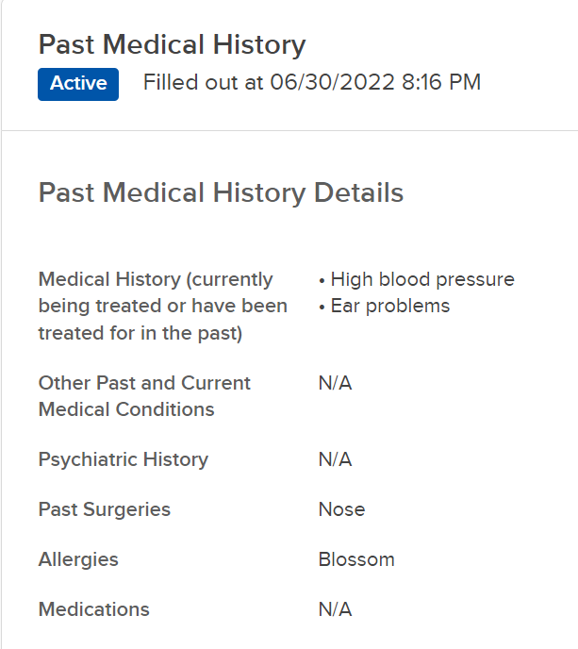
Task: Click N/A value beside Medications
Action: click(335, 609)
